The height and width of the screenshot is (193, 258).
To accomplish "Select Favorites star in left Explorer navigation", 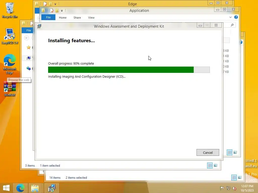I will point(29,47).
